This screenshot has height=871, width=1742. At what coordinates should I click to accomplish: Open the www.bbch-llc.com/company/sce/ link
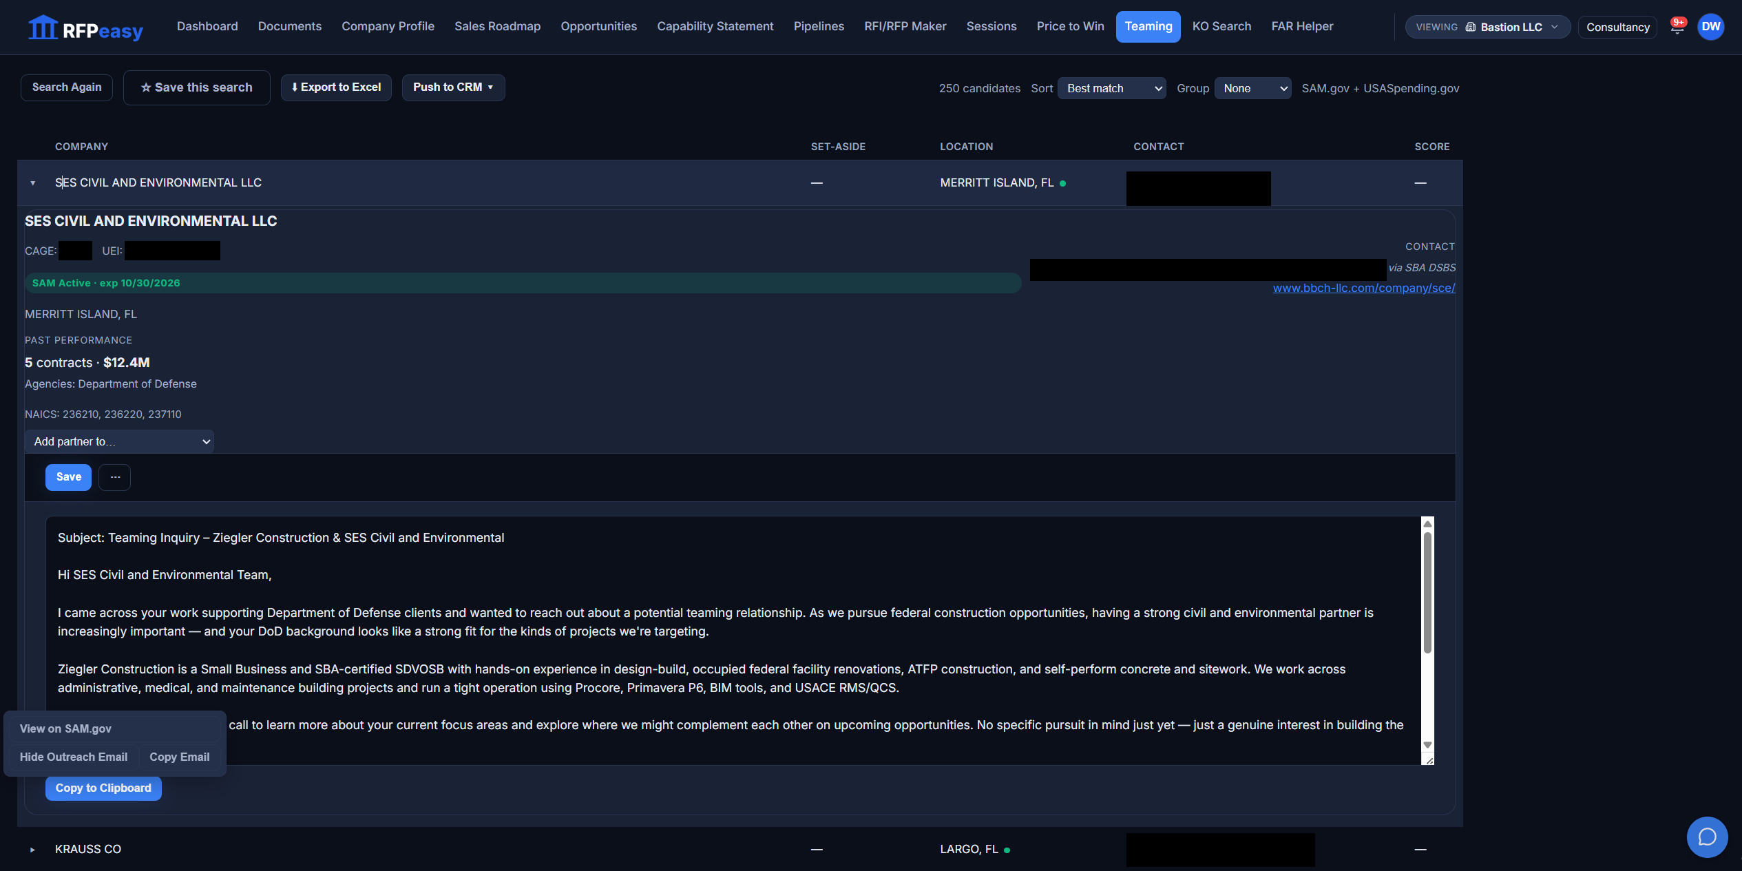(1363, 288)
